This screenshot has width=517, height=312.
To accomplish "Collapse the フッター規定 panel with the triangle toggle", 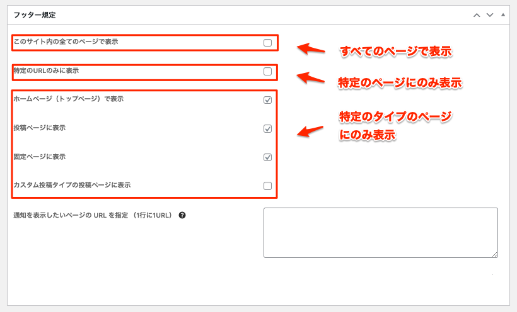I will (502, 14).
